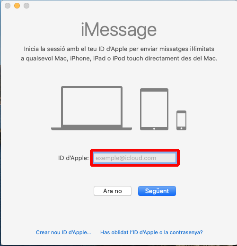
Task: Click the small iPhone illustration
Action: pyautogui.click(x=181, y=120)
